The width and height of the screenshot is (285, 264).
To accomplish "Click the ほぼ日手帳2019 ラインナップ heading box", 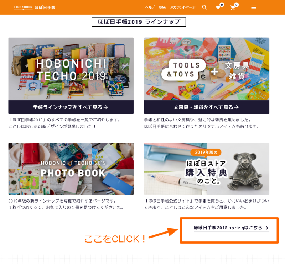I will (139, 22).
